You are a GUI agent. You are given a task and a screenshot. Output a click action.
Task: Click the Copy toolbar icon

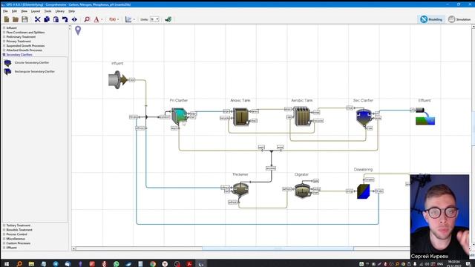[47, 19]
